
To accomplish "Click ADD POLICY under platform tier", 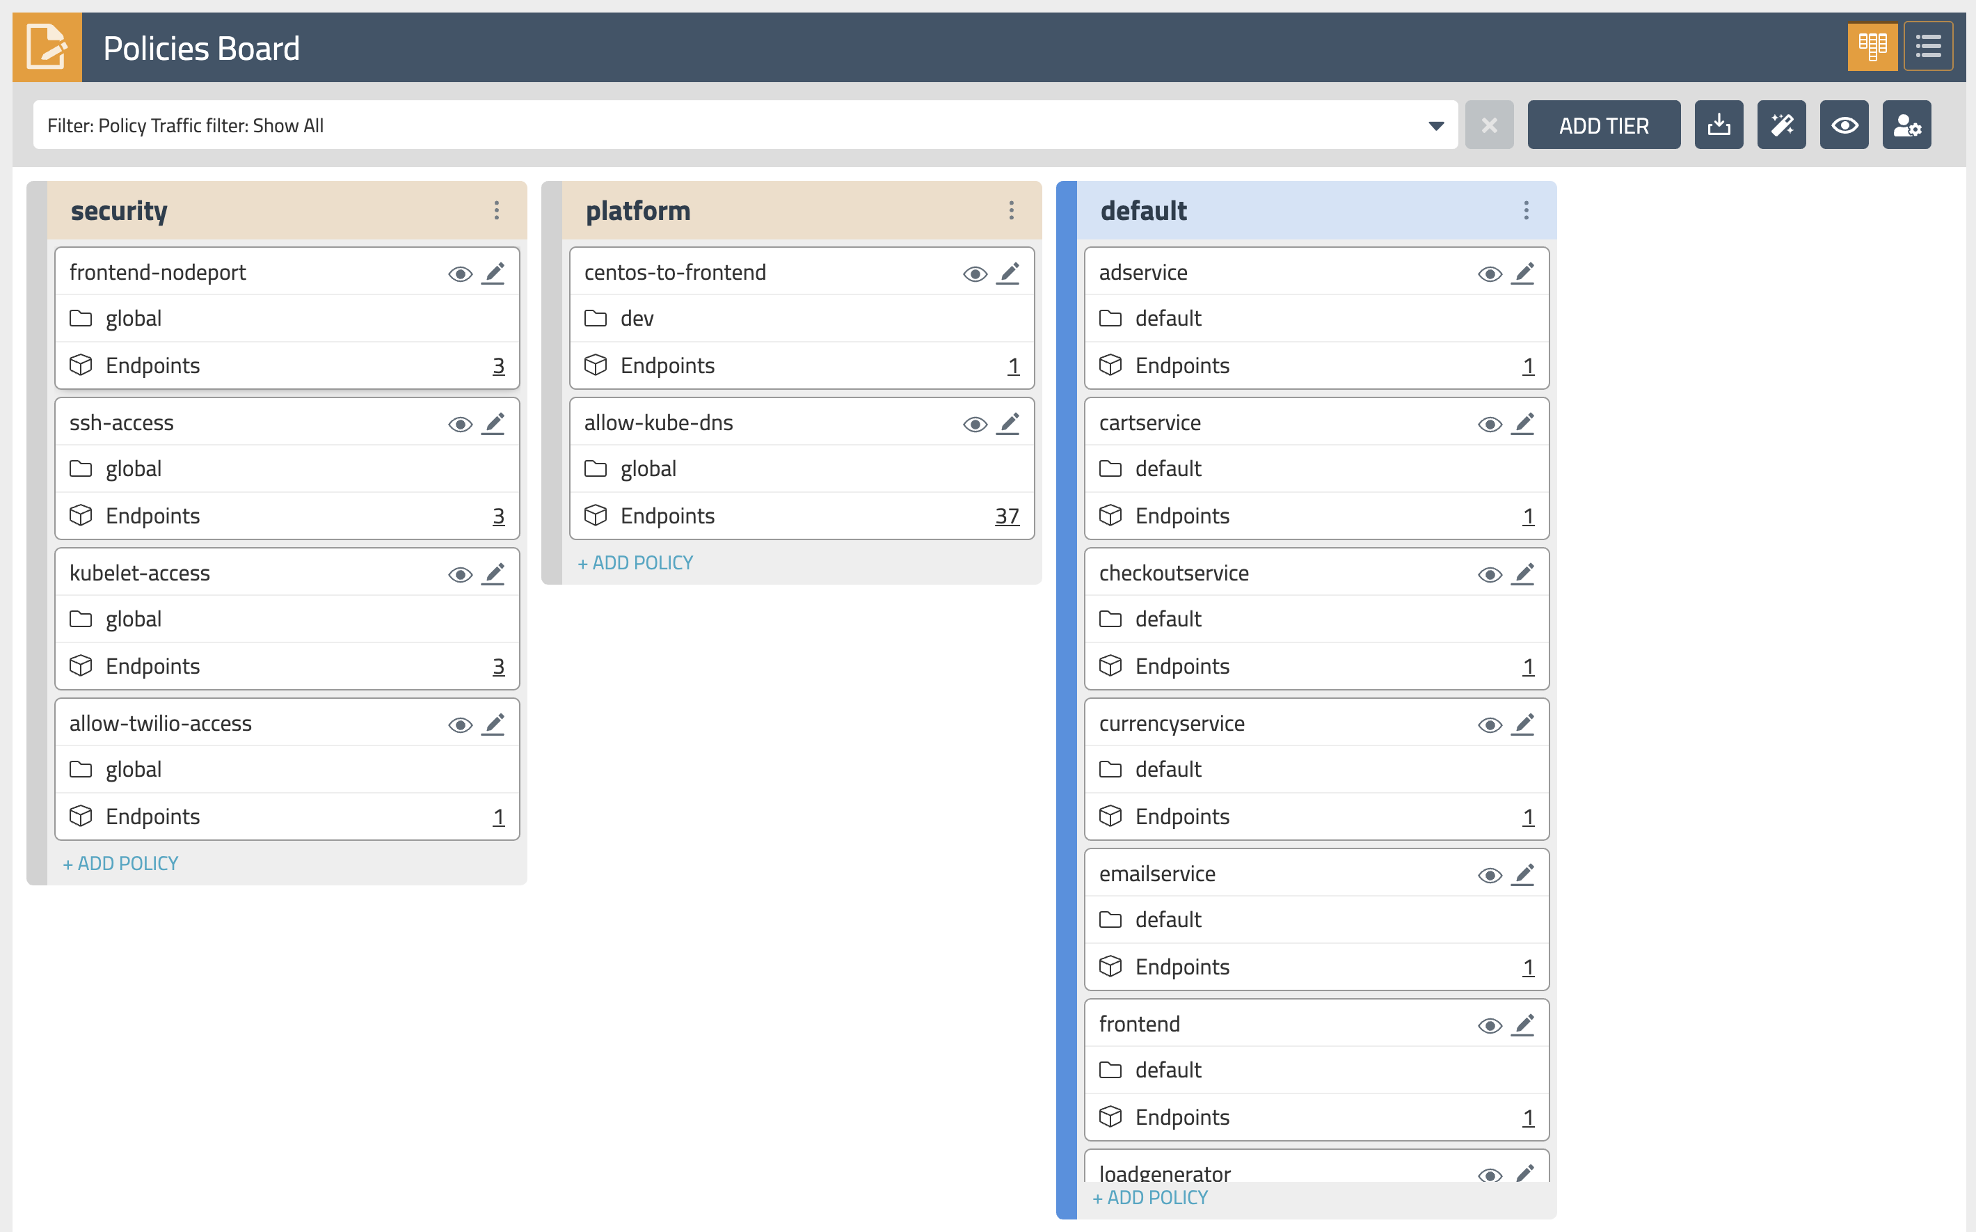I will coord(635,562).
